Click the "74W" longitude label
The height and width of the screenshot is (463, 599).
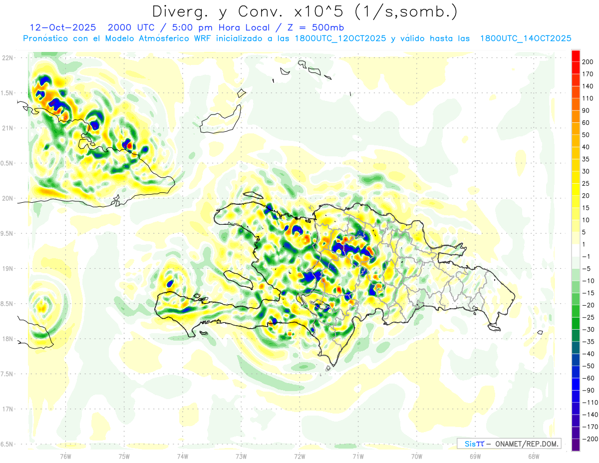(183, 456)
